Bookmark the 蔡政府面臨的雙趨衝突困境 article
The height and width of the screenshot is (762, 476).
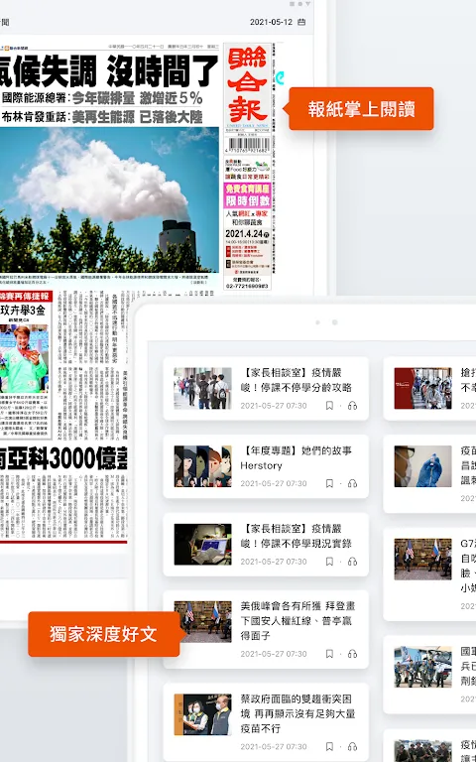pos(329,746)
